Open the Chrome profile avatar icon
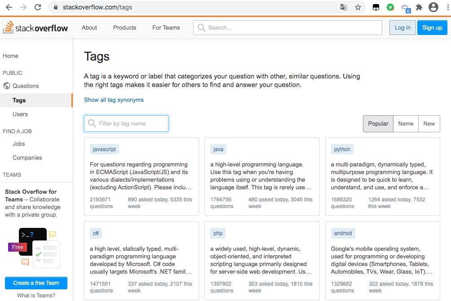This screenshot has width=451, height=301. point(433,7)
